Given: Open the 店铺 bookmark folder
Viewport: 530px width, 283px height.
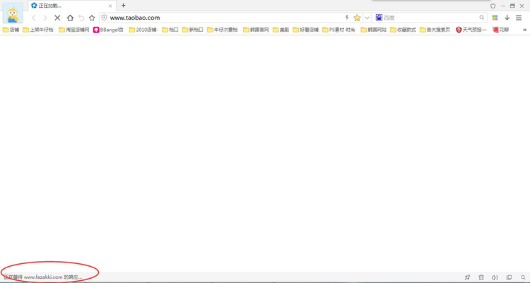Looking at the screenshot, I should pyautogui.click(x=11, y=30).
